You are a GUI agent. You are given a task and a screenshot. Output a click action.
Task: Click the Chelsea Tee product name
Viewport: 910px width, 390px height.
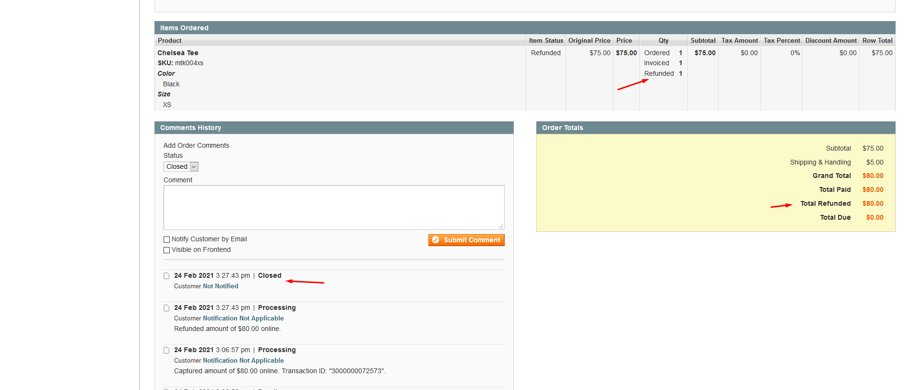click(178, 53)
